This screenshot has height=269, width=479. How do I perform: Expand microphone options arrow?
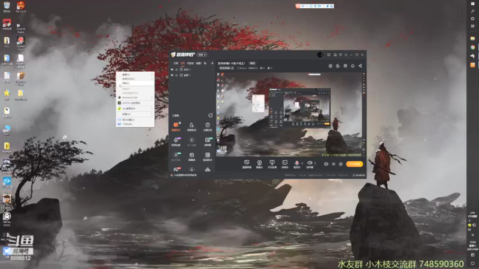[302, 163]
